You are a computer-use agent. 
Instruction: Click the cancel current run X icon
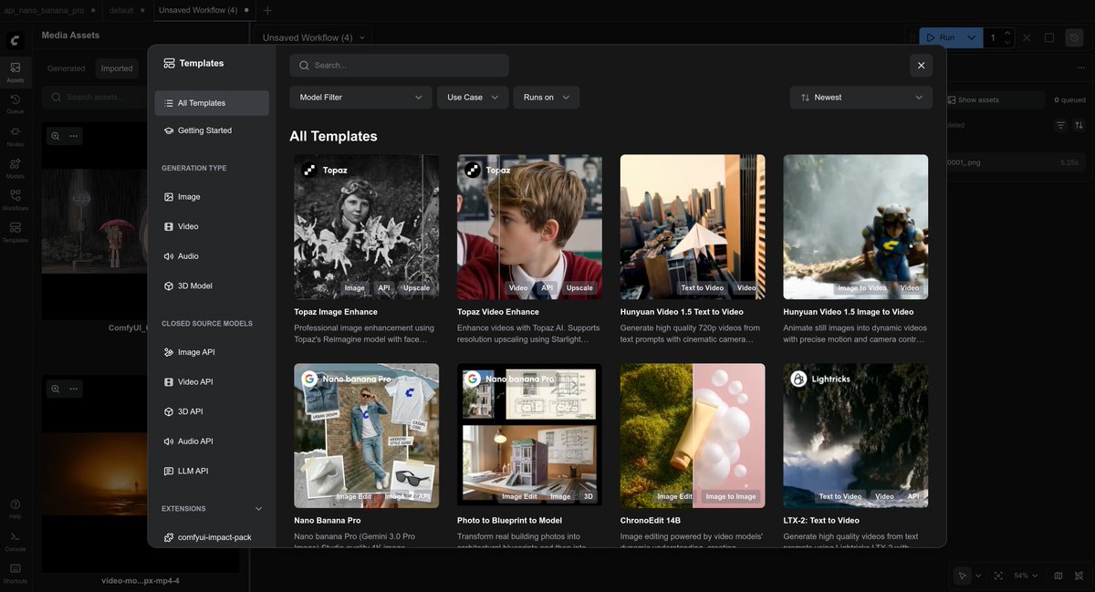(x=1027, y=37)
